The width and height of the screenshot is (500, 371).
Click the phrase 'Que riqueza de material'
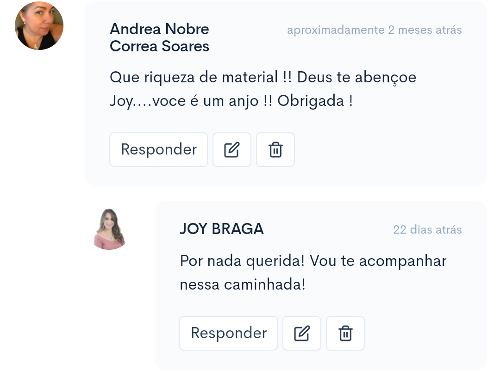click(194, 77)
